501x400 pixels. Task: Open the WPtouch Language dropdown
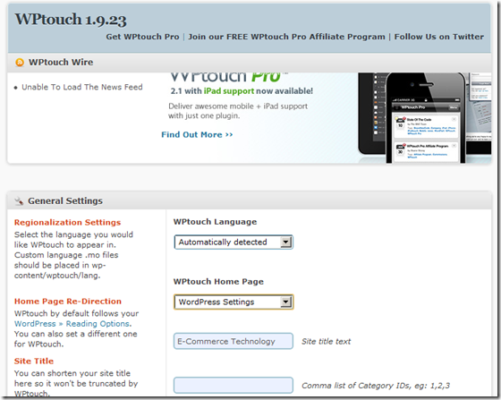tap(234, 243)
